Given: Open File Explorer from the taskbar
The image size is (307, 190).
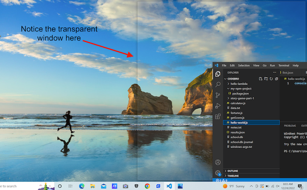Looking at the screenshot, I should [92, 186].
